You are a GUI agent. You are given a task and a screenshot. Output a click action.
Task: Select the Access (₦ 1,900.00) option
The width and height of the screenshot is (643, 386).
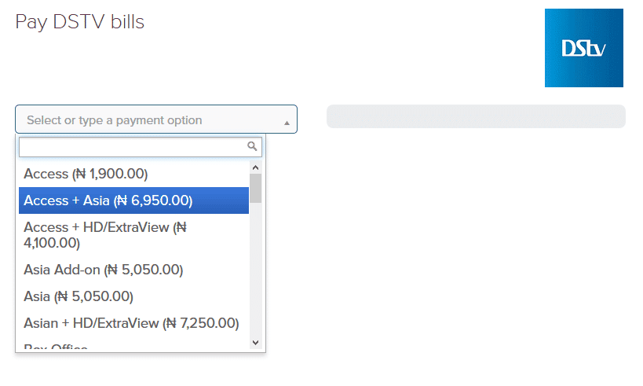click(86, 174)
